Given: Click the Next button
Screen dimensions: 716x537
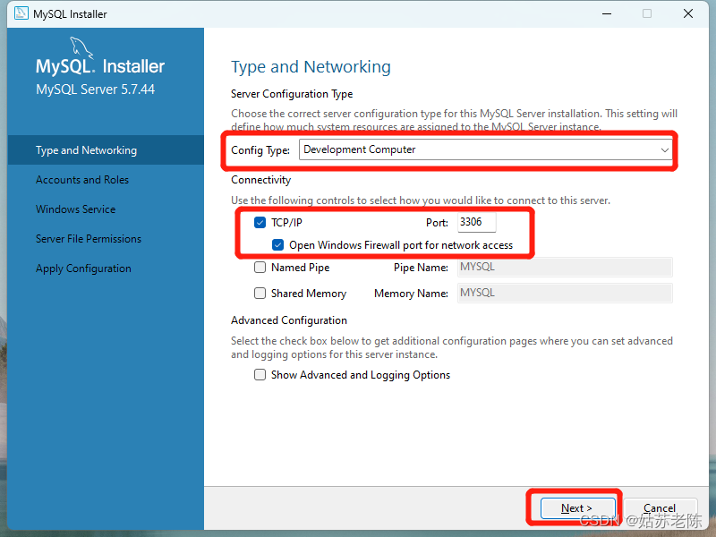Looking at the screenshot, I should click(577, 508).
